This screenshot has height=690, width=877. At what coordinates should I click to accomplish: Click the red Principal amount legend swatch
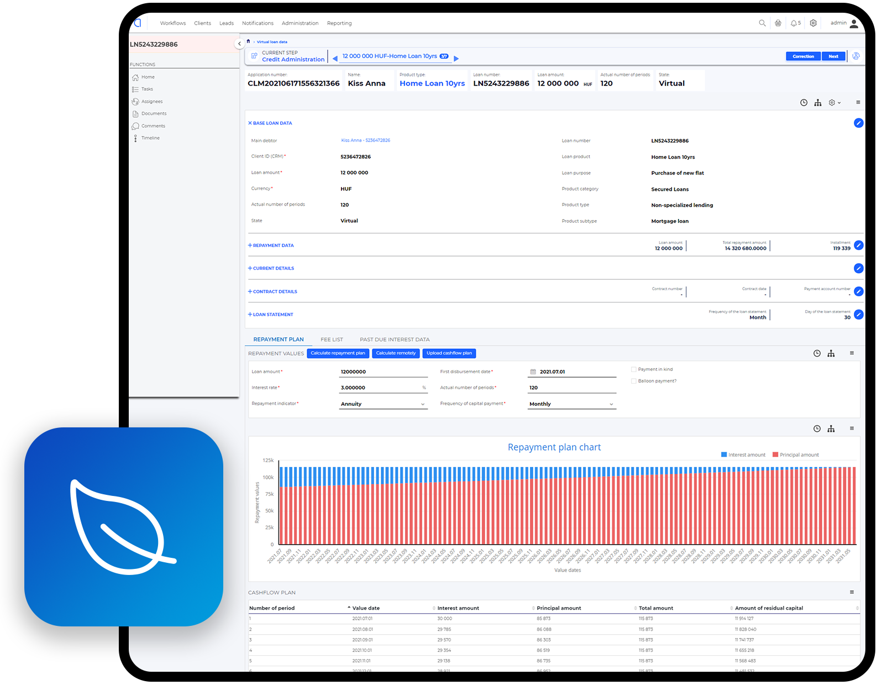pyautogui.click(x=775, y=455)
